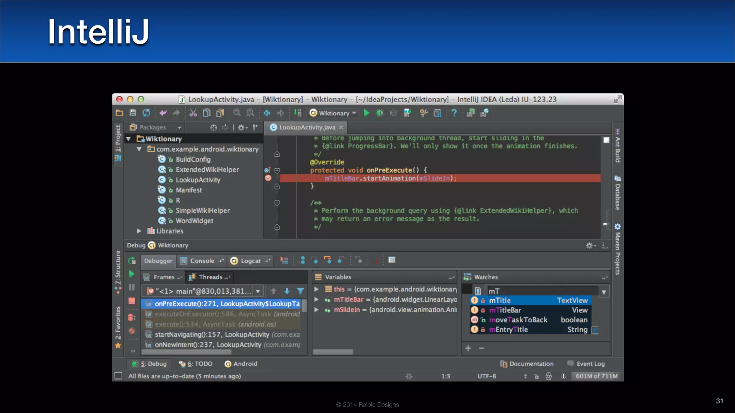Viewport: 735px width, 413px height.
Task: Open the main thread selector dropdown
Action: click(258, 291)
